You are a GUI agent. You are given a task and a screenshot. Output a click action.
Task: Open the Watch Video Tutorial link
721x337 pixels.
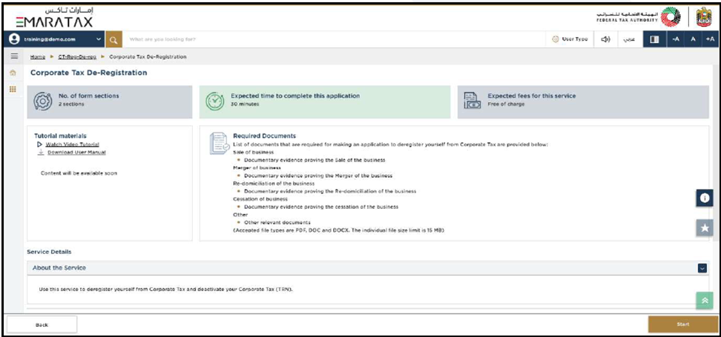coord(72,144)
